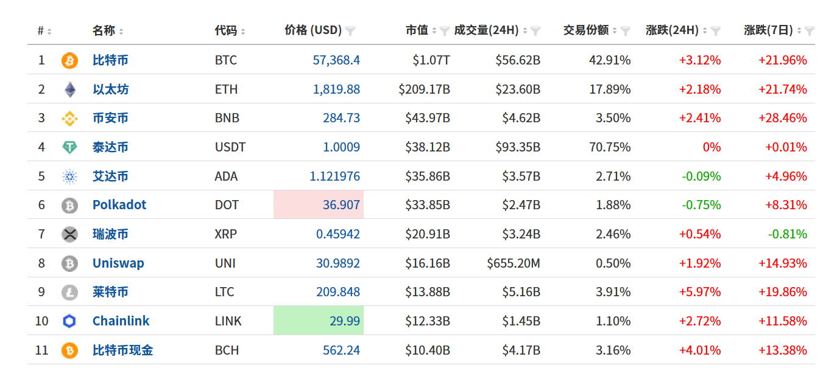This screenshot has width=823, height=368.
Task: Click the XRP price 0.45942
Action: tap(338, 234)
